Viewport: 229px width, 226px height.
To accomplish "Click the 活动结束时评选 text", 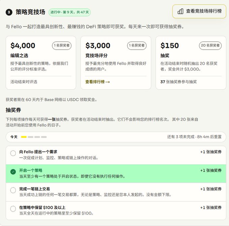I will (24, 82).
